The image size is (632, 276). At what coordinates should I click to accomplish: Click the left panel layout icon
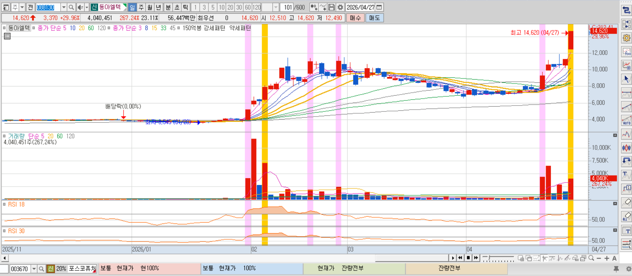[6, 7]
